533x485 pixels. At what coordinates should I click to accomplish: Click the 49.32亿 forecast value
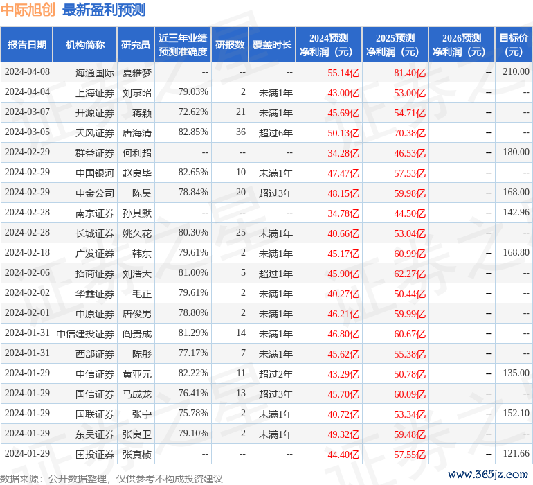tap(343, 434)
